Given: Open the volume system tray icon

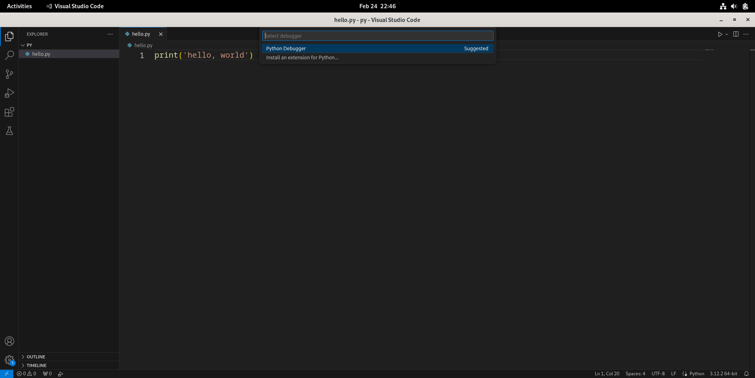Looking at the screenshot, I should click(734, 6).
